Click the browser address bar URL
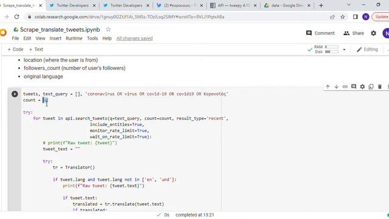Image resolution: width=389 pixels, height=219 pixels. coord(129,17)
